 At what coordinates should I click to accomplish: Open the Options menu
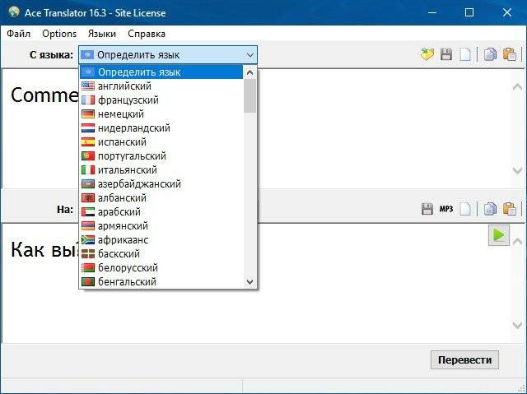tap(59, 34)
